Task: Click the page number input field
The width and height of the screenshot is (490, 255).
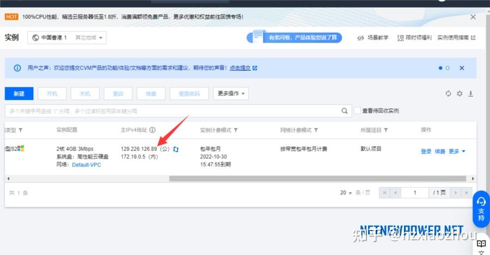Action: click(415, 193)
